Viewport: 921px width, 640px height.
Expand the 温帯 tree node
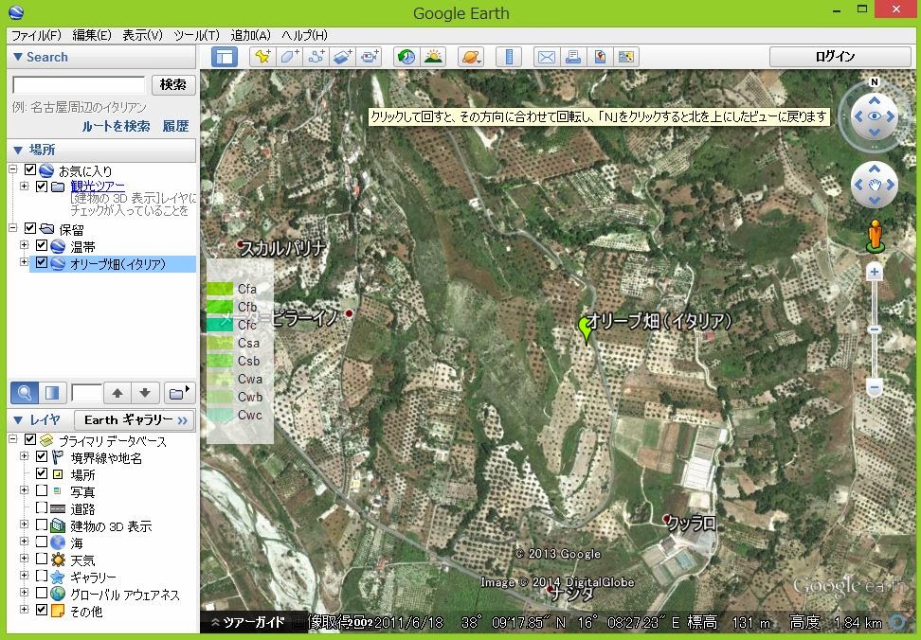24,245
